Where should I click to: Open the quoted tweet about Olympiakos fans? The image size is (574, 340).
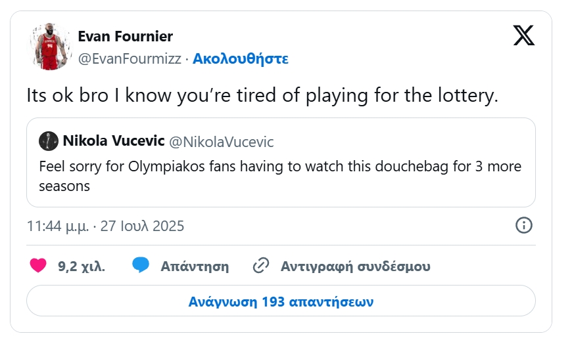(280, 176)
